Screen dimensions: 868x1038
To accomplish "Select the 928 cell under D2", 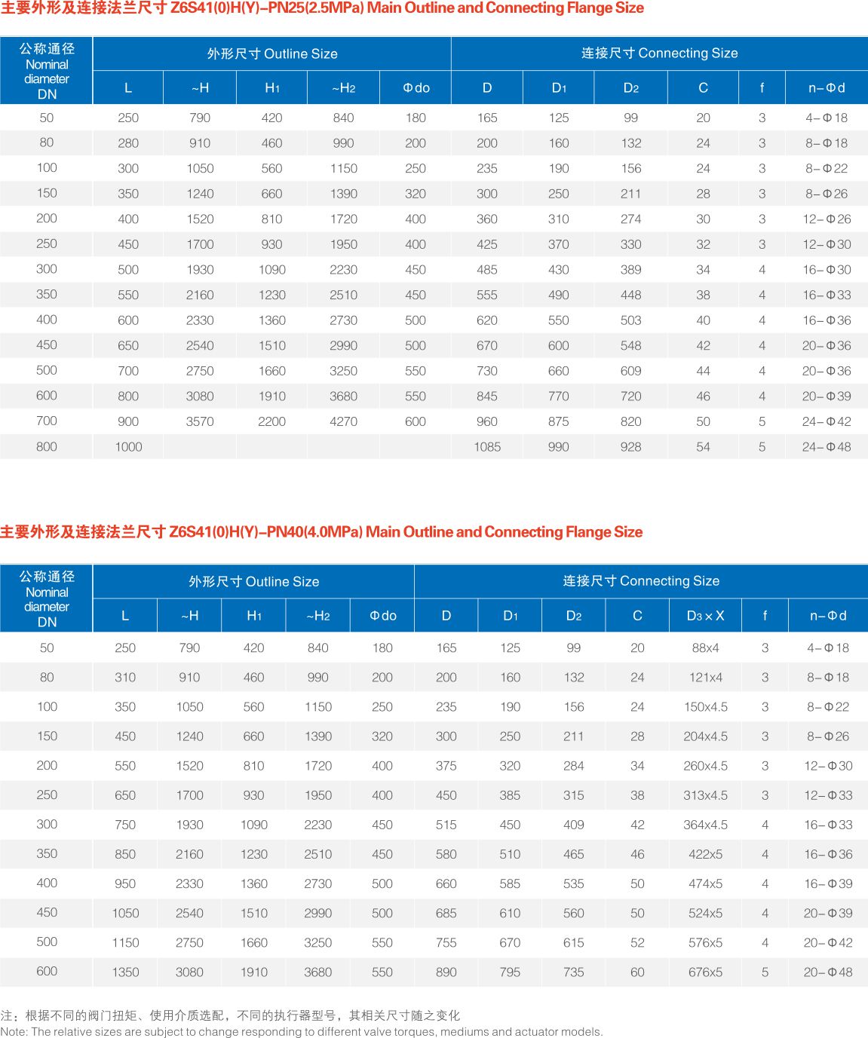I will [x=630, y=447].
